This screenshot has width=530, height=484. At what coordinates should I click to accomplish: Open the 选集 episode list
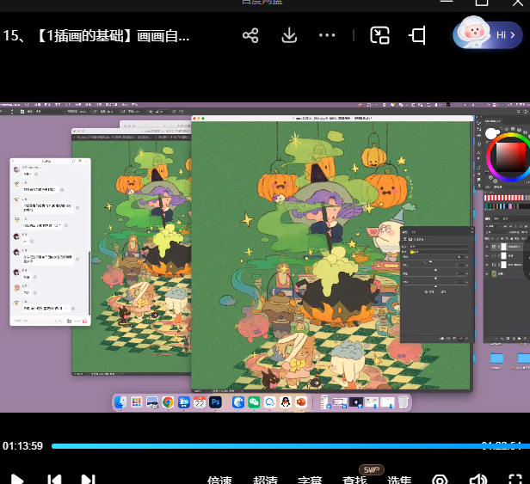(x=399, y=480)
